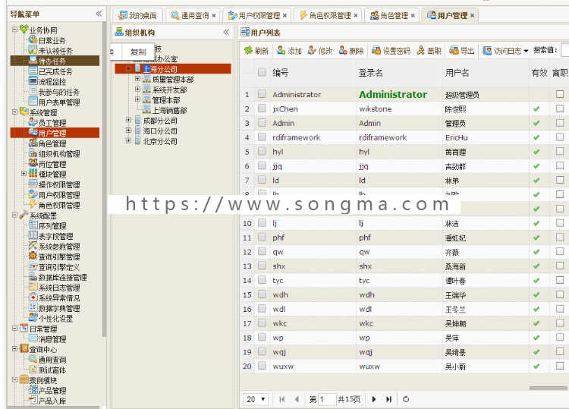Open 角色管理 in the navigation tree
Screen dimensions: 569x409
[x=52, y=143]
